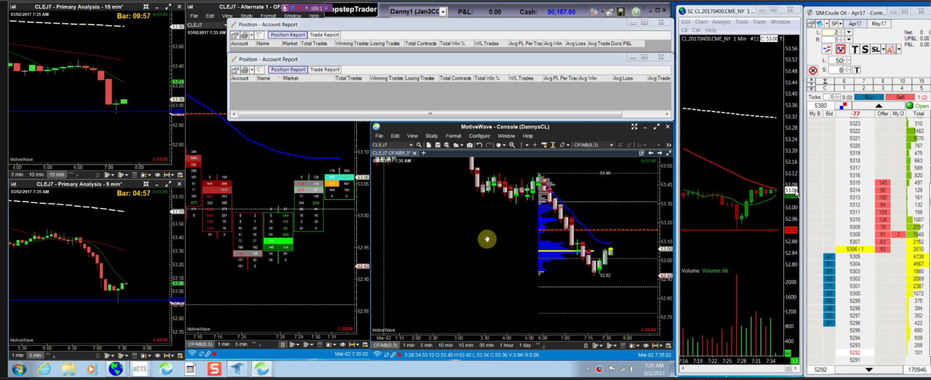
Task: Open the Study menu in MotiveWave Console
Action: [x=431, y=136]
